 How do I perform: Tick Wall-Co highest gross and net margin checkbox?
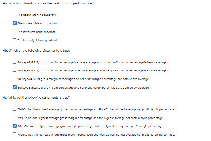tap(15, 118)
